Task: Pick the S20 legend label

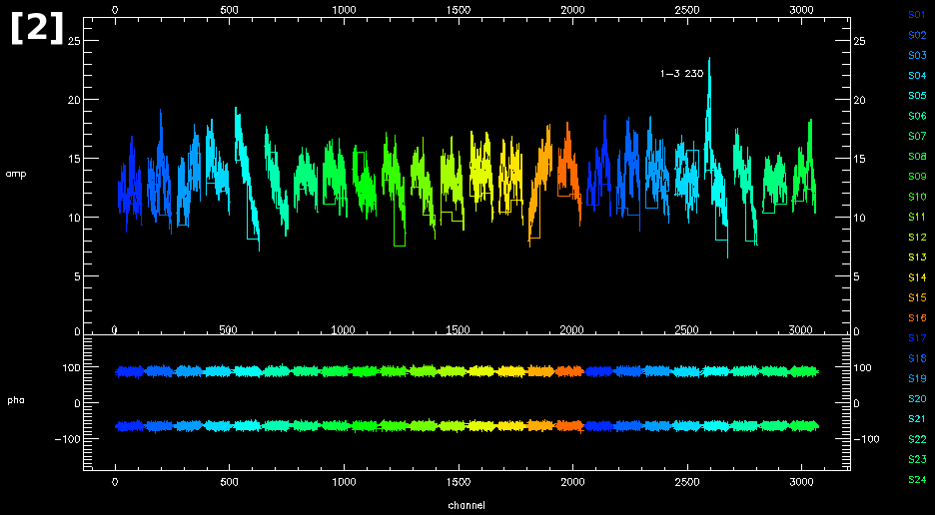Action: [x=917, y=399]
